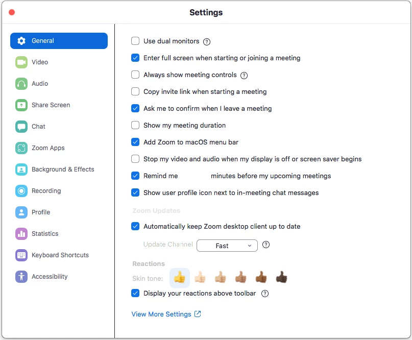Uncheck Show user profile icon in chat

click(x=135, y=192)
